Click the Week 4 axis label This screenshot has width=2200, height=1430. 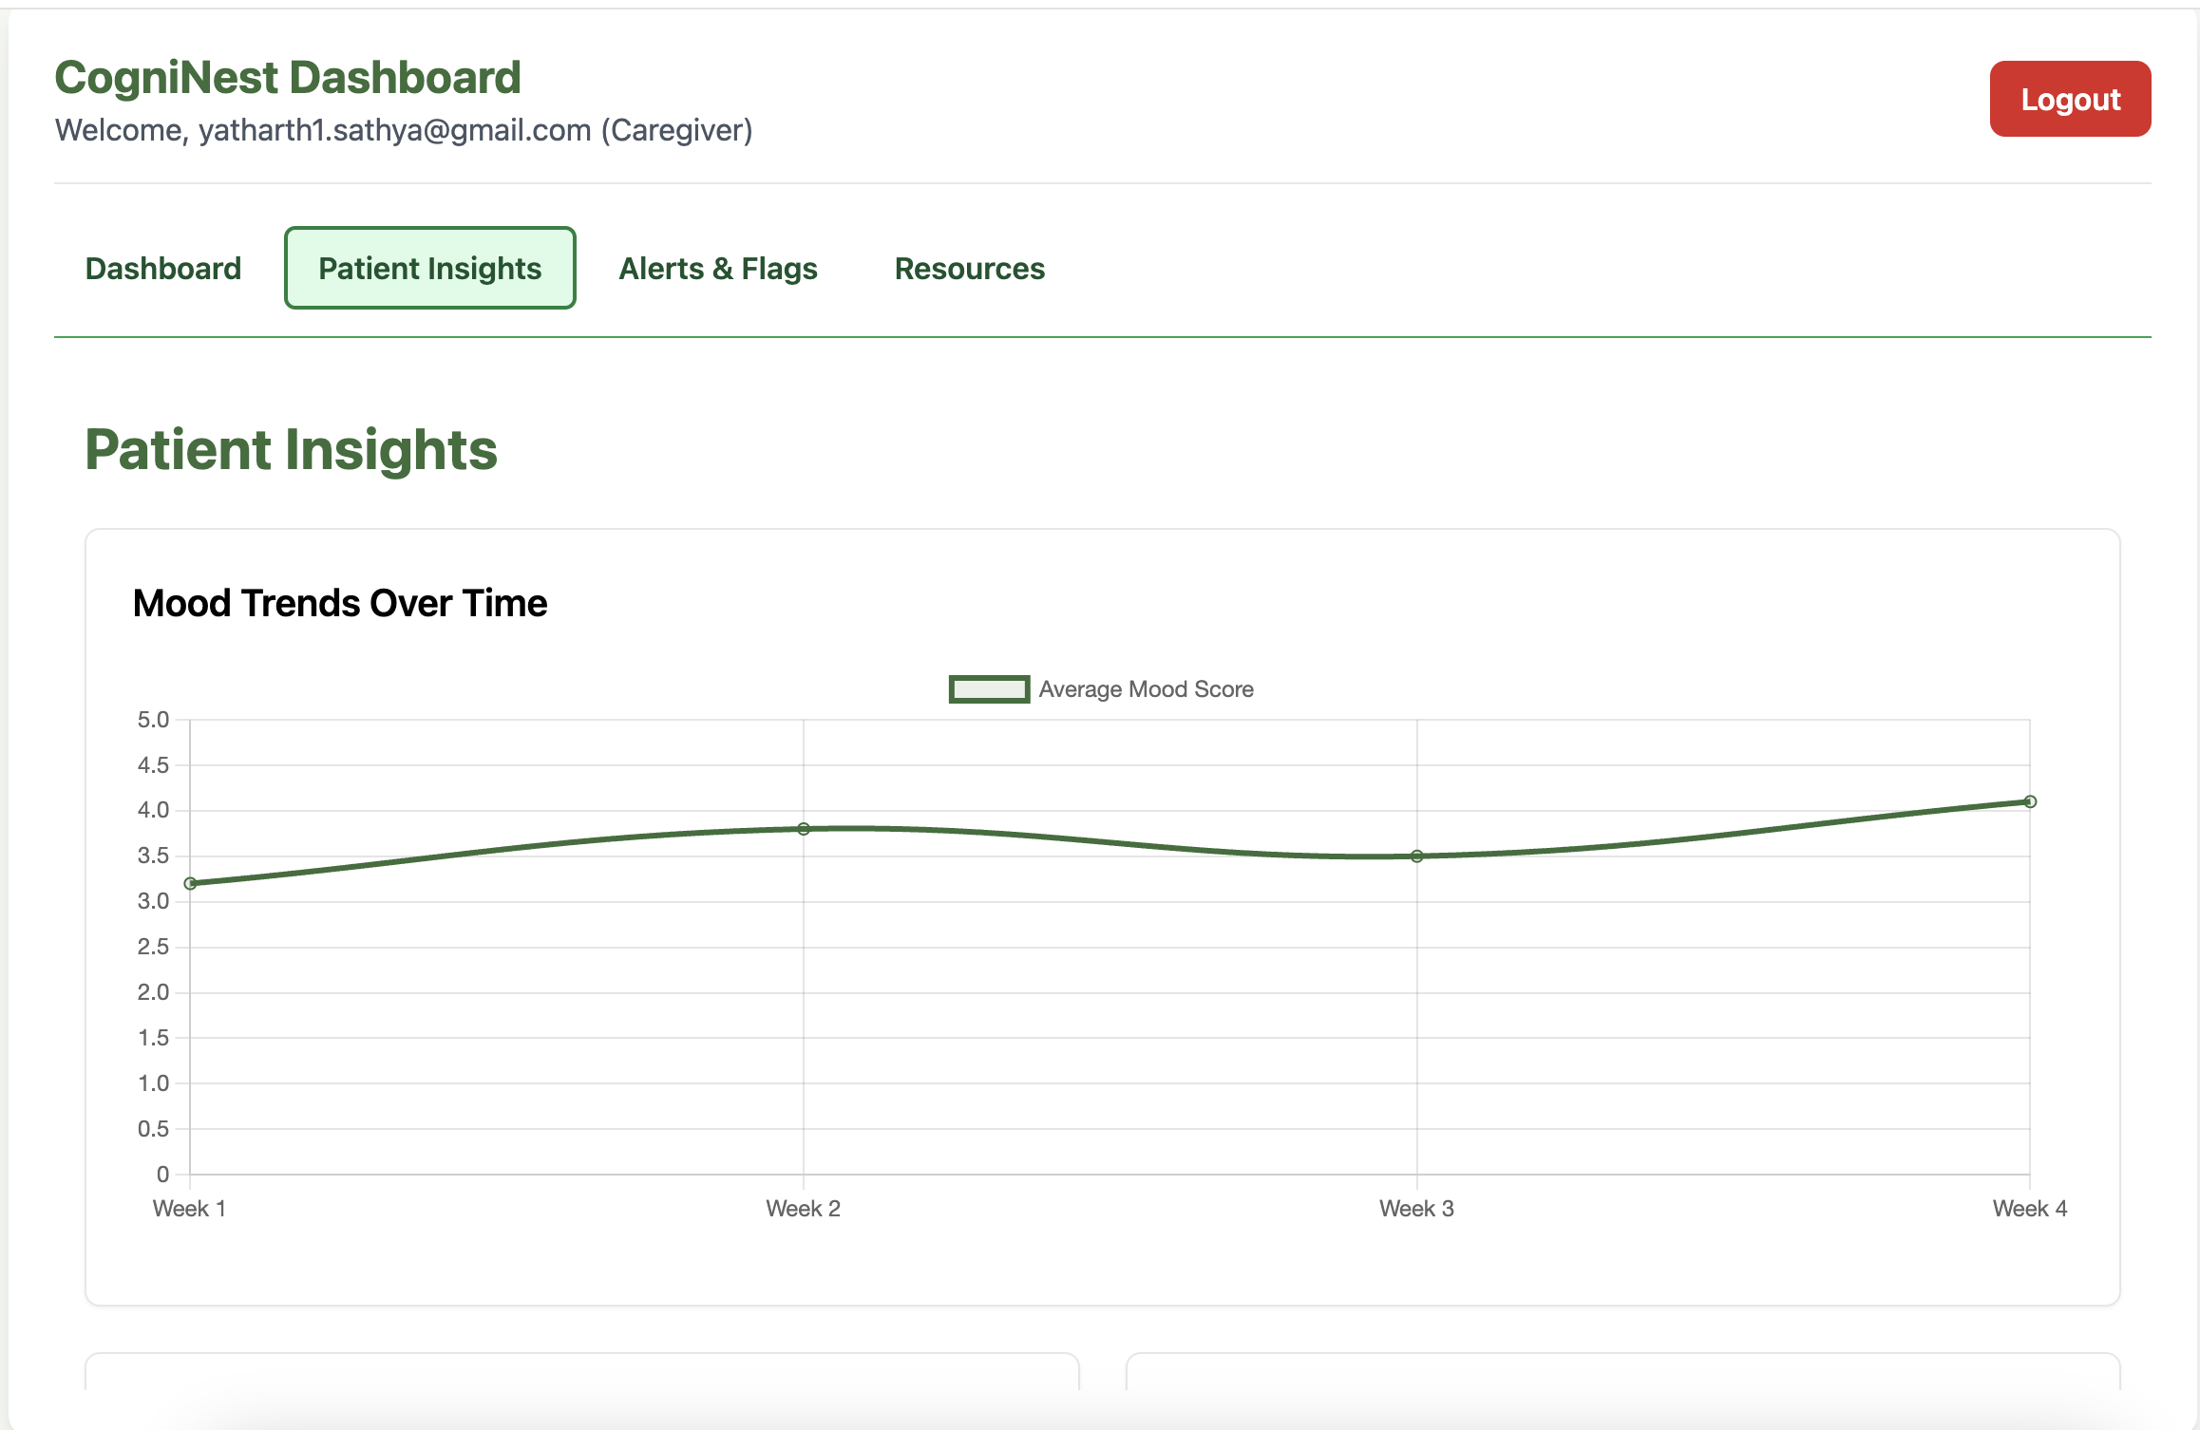[x=2029, y=1208]
